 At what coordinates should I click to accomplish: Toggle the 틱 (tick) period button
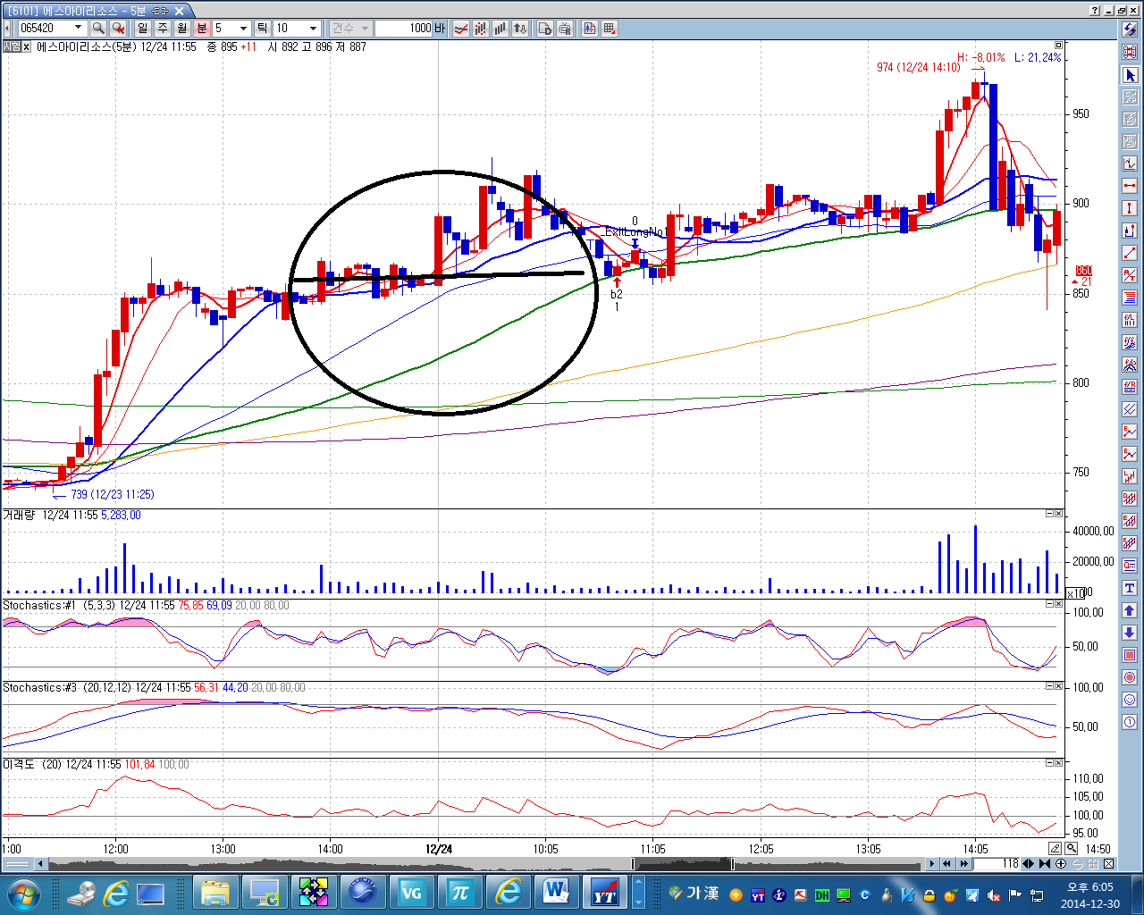tap(263, 29)
